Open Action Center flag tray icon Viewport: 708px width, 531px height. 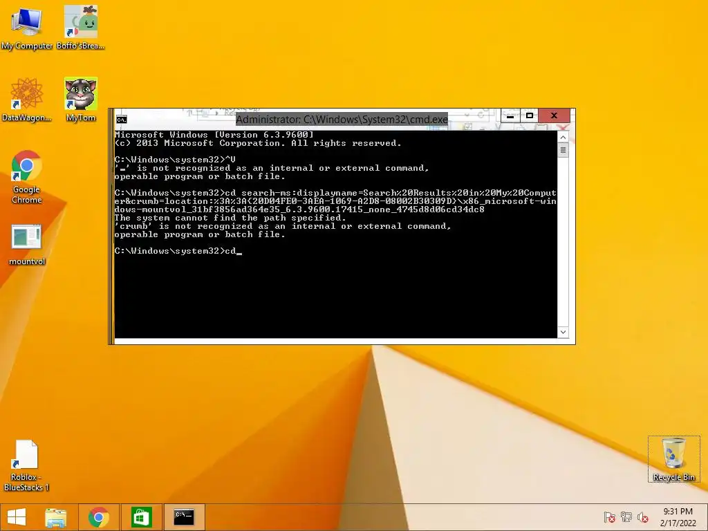pyautogui.click(x=609, y=517)
